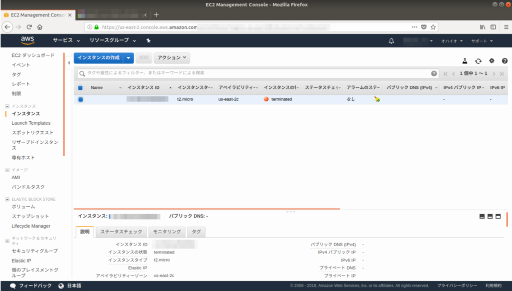Open the notifications bell

click(x=391, y=41)
